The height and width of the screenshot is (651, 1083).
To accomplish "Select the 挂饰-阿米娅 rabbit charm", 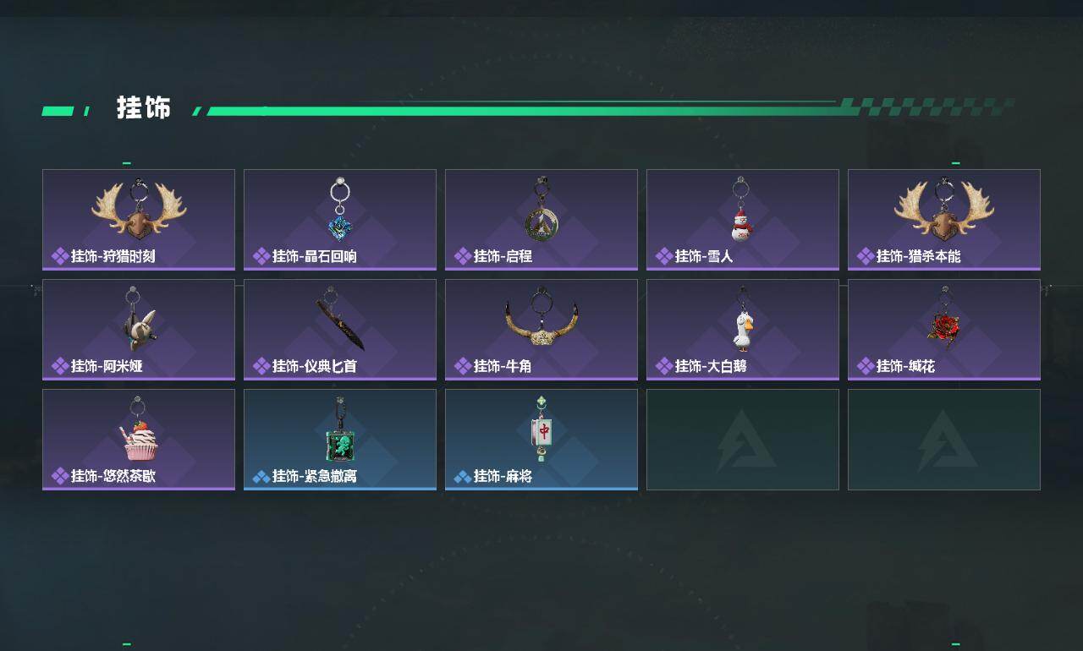I will (139, 330).
